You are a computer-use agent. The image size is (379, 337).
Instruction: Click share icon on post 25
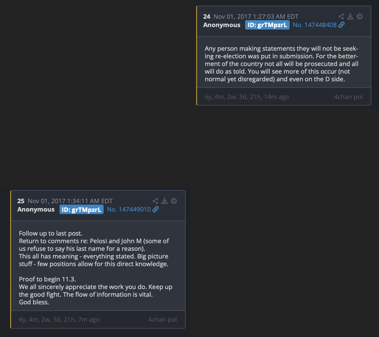point(155,201)
